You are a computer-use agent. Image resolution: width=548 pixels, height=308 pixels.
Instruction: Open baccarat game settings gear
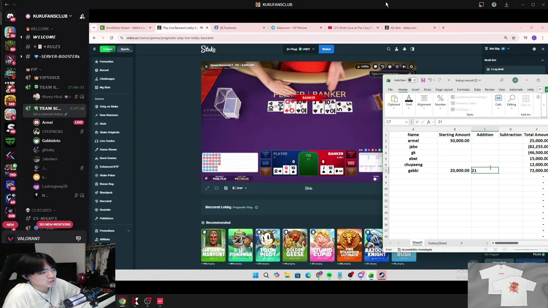pyautogui.click(x=411, y=67)
